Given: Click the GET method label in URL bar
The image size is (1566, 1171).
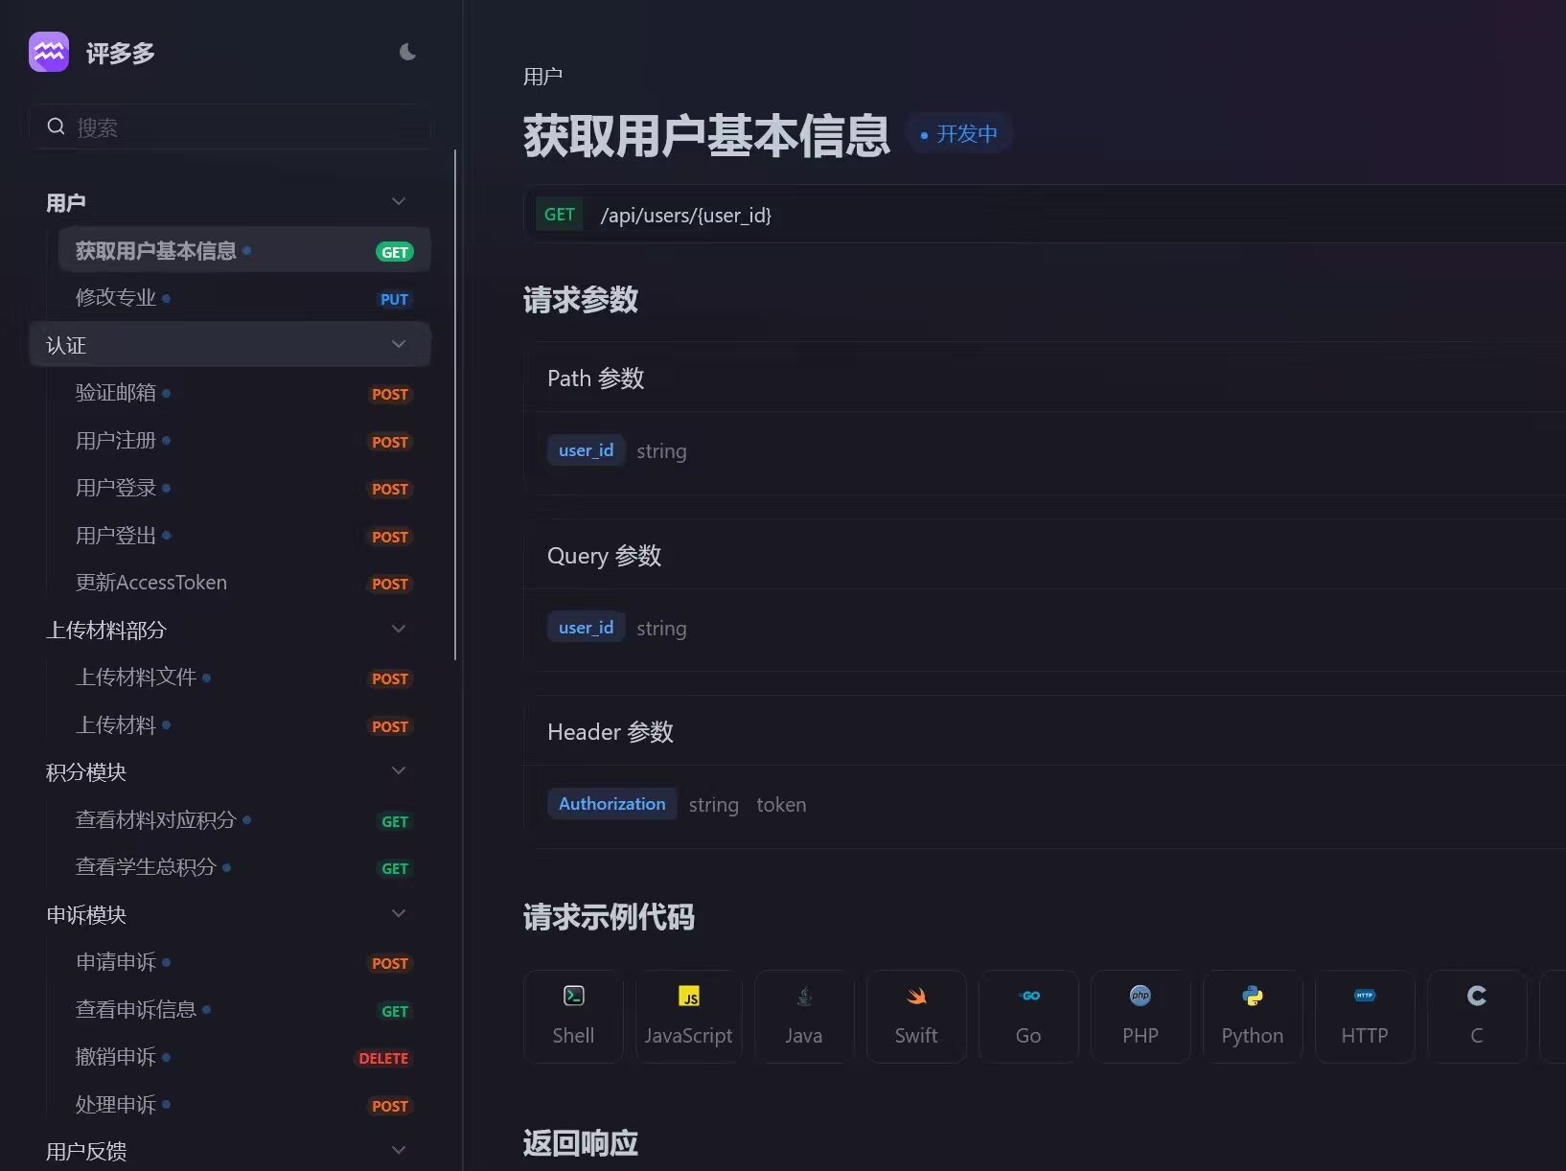Looking at the screenshot, I should tap(560, 215).
